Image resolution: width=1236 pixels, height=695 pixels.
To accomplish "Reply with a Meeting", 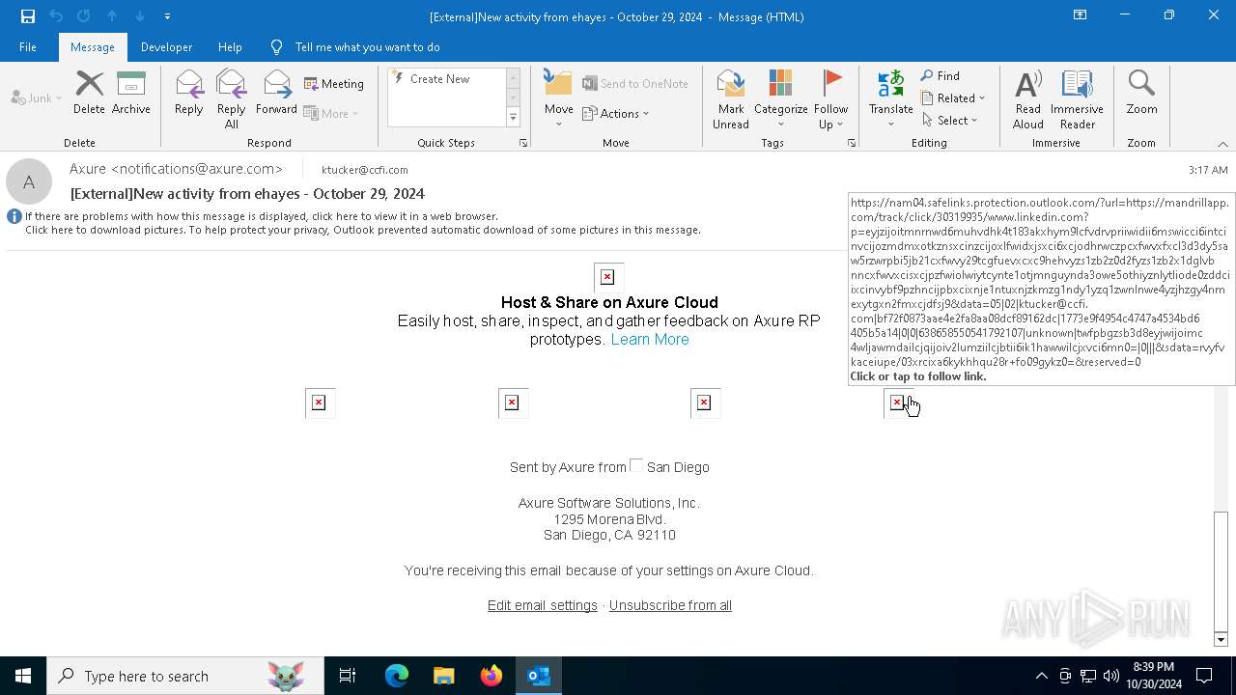I will click(334, 84).
